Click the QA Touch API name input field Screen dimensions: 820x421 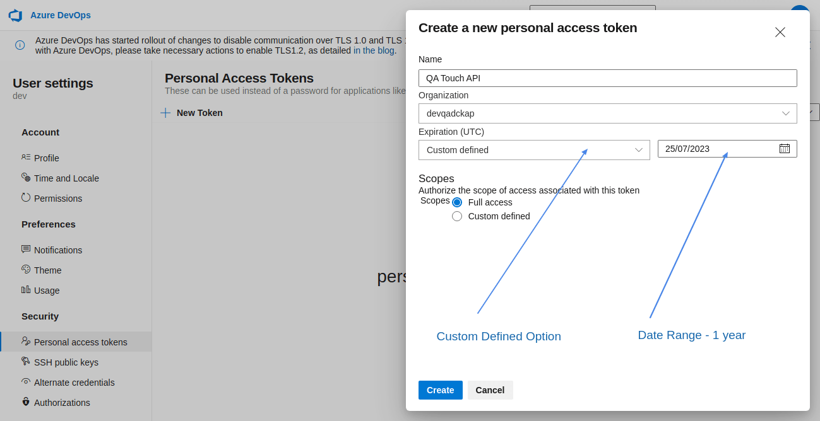606,78
